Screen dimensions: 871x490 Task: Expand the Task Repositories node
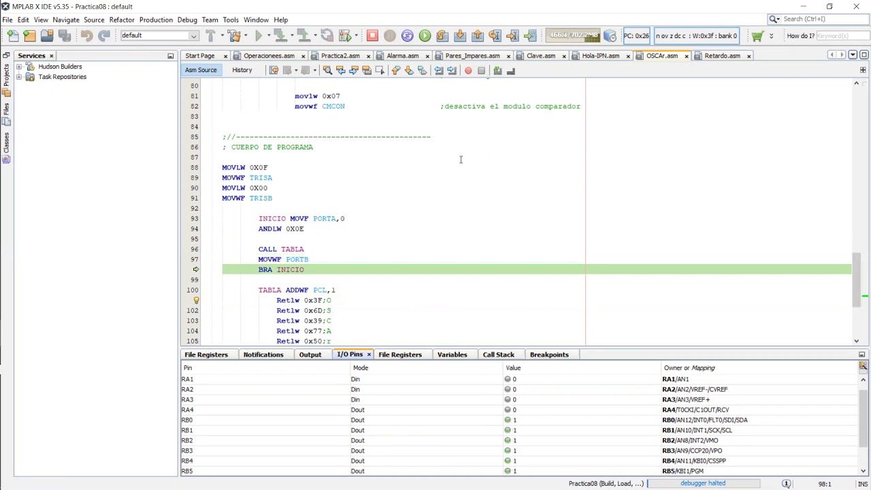19,77
